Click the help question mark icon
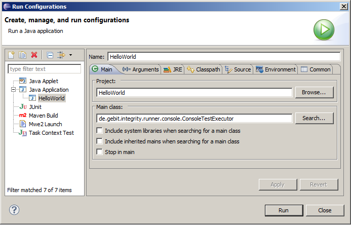351x225 pixels. tap(14, 210)
